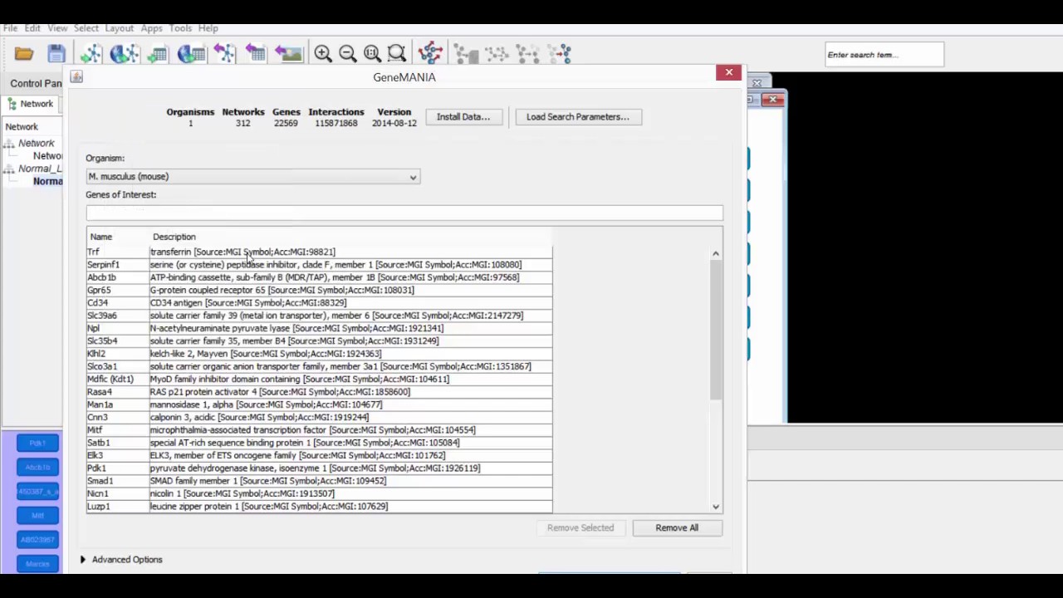Click GeneMANIA dialog Java title icon
The width and height of the screenshot is (1063, 598).
[x=76, y=76]
